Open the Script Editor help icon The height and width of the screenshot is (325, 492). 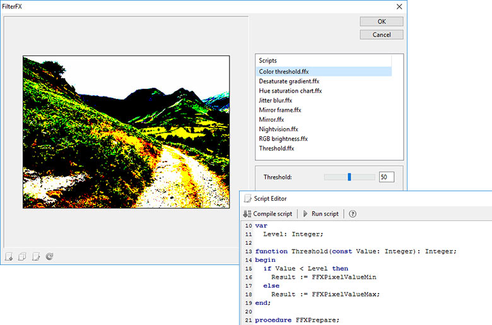[x=353, y=214]
